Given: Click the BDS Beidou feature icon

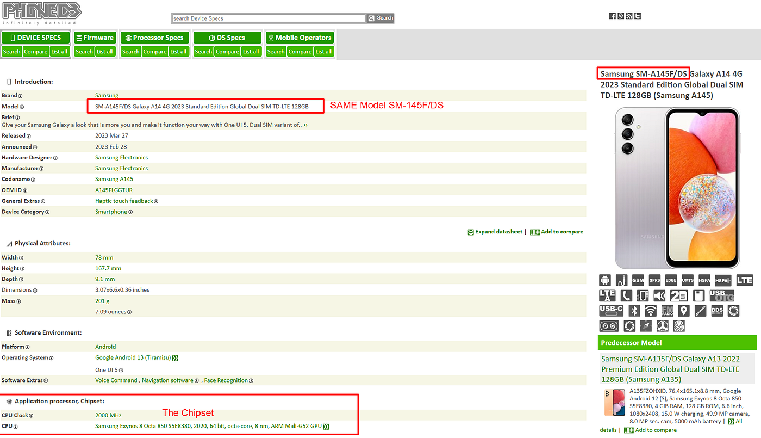Looking at the screenshot, I should [717, 311].
